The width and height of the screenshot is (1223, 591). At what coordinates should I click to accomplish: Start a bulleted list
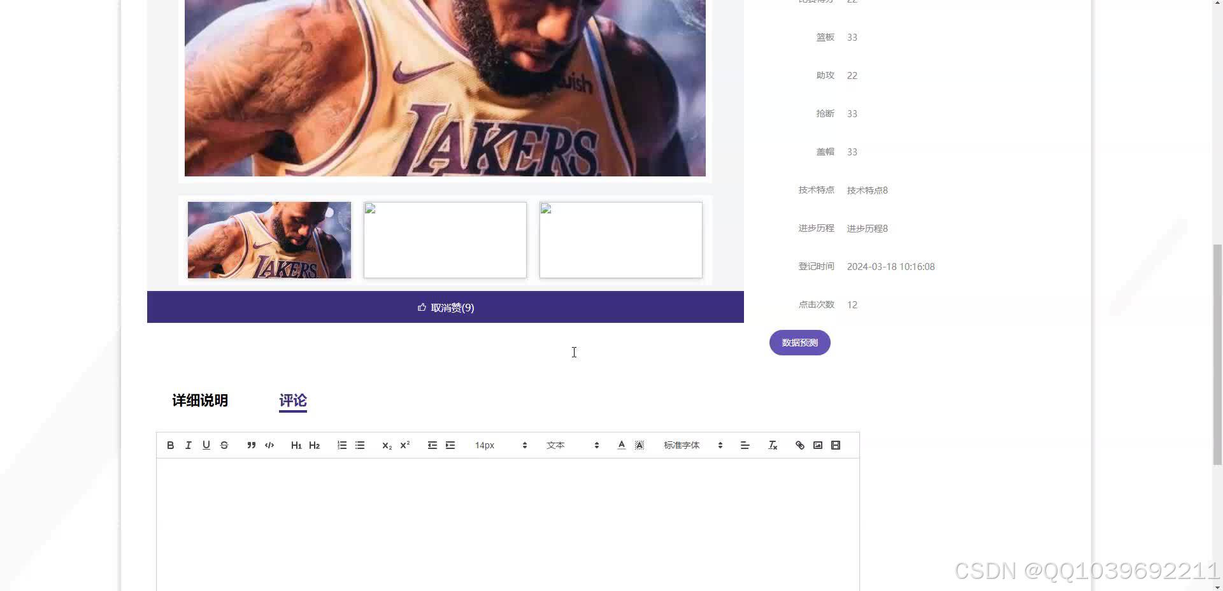click(x=360, y=445)
